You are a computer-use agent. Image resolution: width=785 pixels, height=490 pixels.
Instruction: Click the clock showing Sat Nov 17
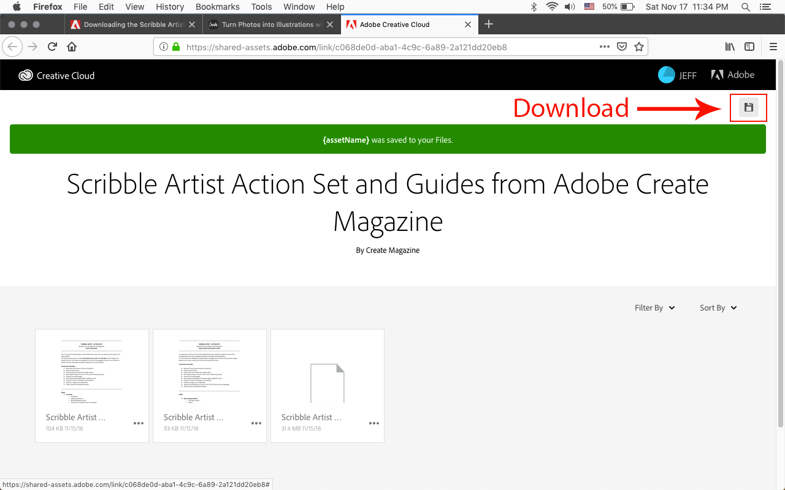(687, 7)
